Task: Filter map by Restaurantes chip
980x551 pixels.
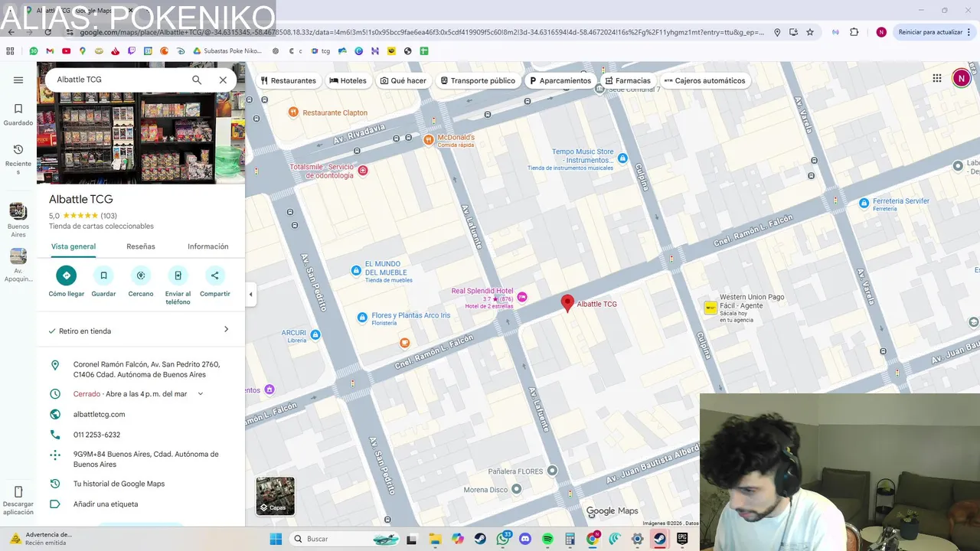Action: 288,80
